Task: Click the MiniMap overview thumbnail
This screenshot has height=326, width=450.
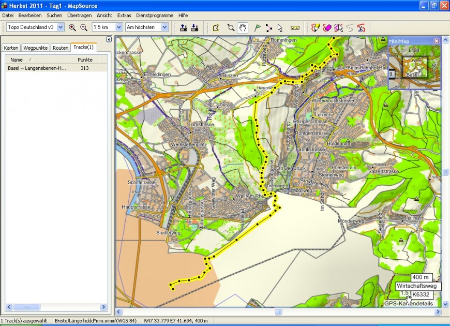Action: click(414, 67)
